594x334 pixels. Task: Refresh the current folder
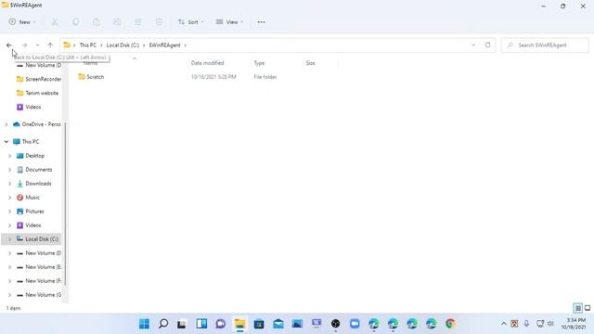tap(488, 45)
